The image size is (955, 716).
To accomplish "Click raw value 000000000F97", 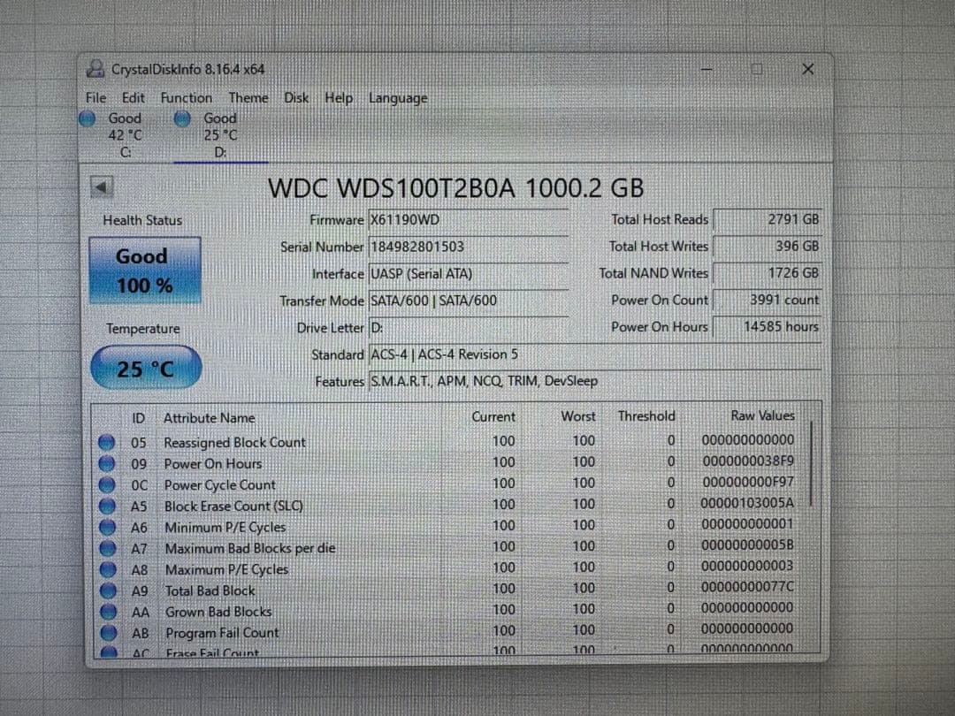I will 749,483.
